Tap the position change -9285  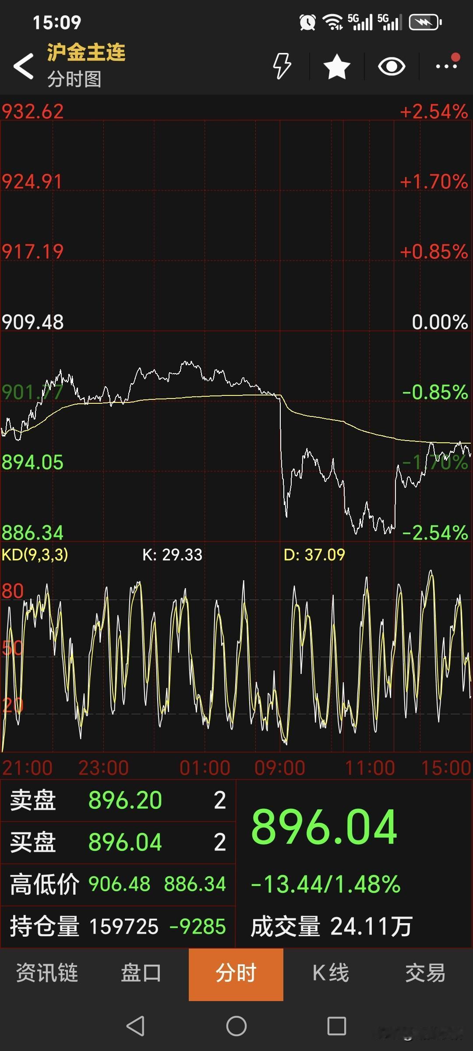coord(198,926)
